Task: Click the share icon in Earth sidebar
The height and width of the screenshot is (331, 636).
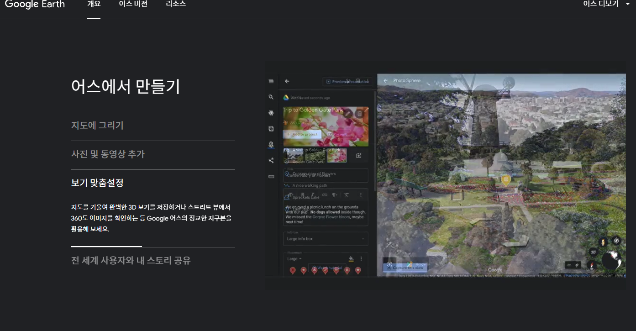Action: coord(271,160)
